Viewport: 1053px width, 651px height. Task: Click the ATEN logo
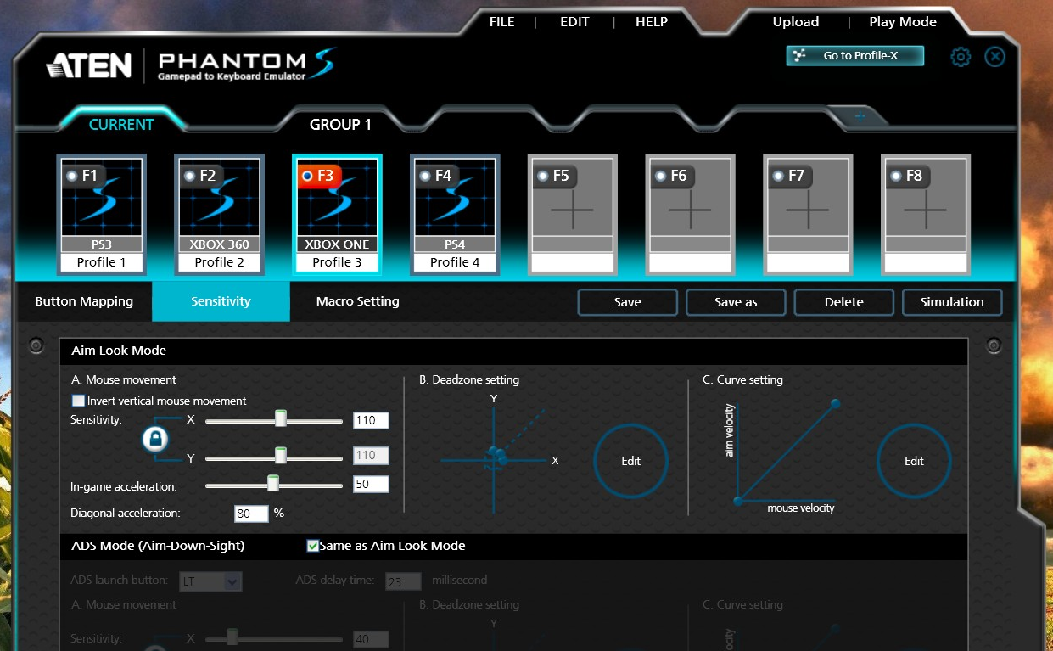pos(89,65)
